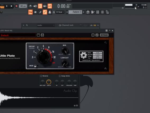
Task: Toggle loop recording icon
Action: pyautogui.click(x=50, y=6)
